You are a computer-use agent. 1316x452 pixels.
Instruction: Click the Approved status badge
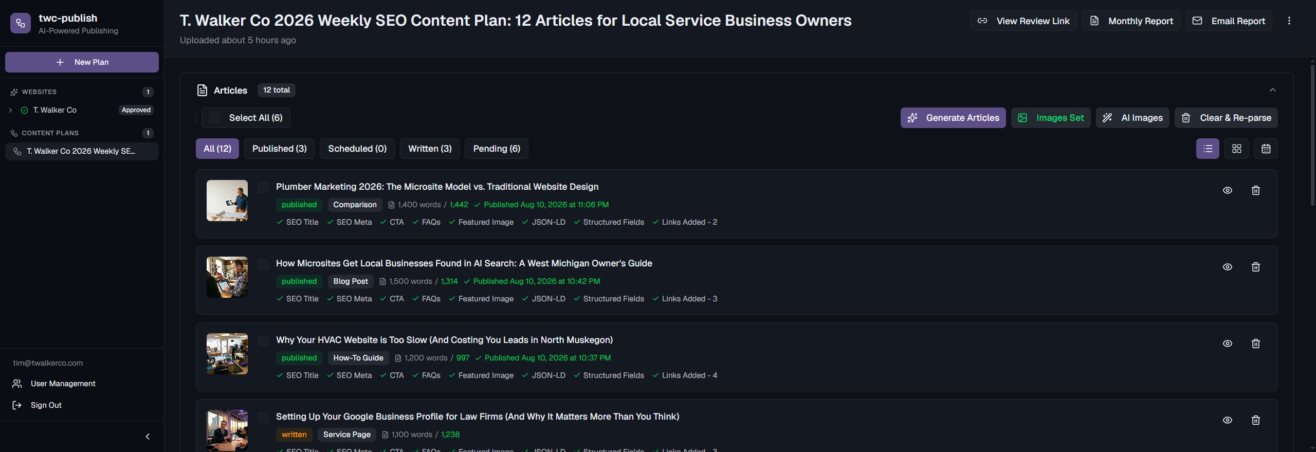136,110
